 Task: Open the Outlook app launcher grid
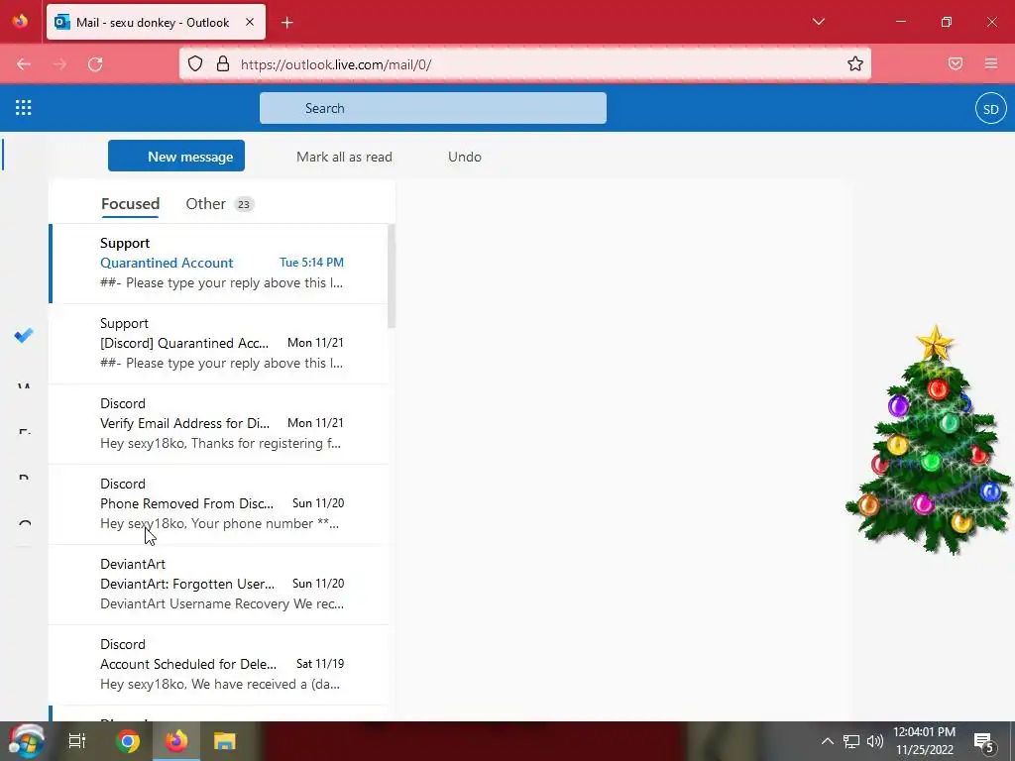[24, 108]
